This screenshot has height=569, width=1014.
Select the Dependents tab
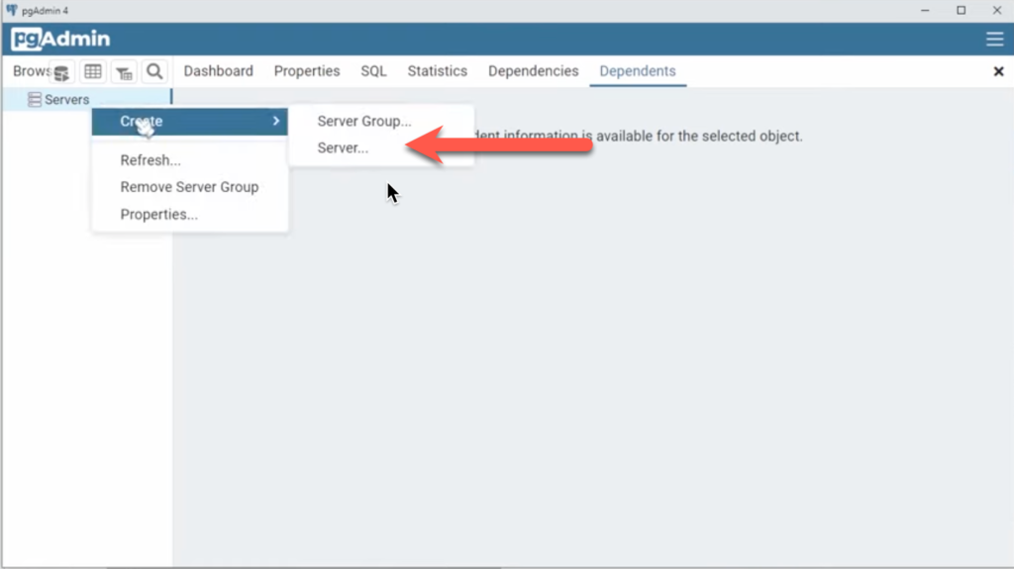tap(638, 71)
